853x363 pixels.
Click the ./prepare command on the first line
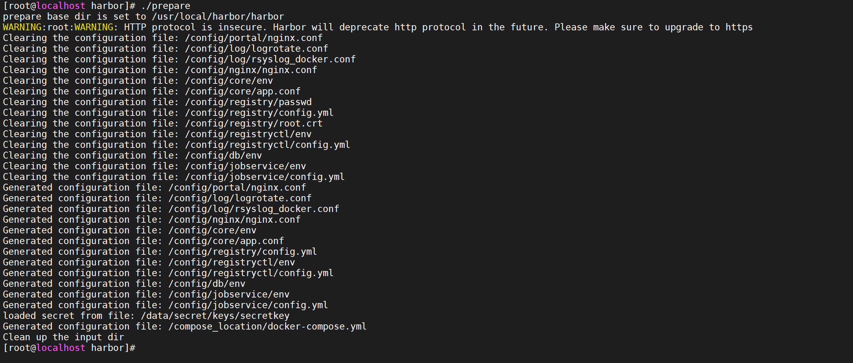pyautogui.click(x=165, y=6)
